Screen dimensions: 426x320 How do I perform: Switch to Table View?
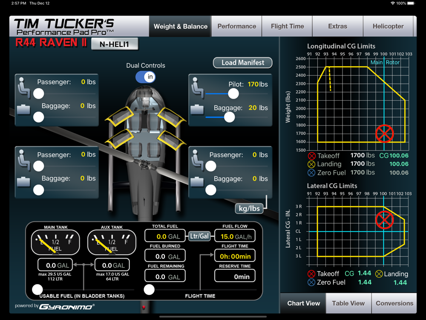click(x=348, y=303)
